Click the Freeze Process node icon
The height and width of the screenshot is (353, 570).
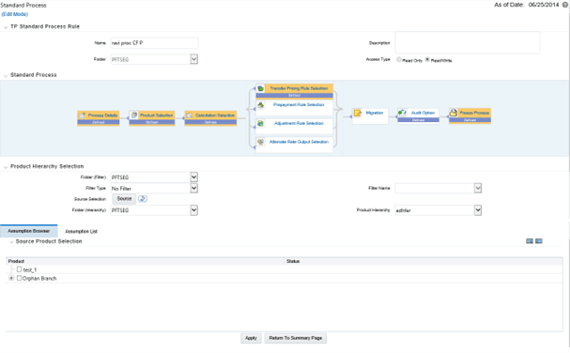tap(453, 113)
